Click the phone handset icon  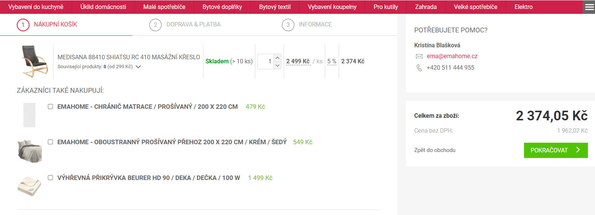(419, 68)
